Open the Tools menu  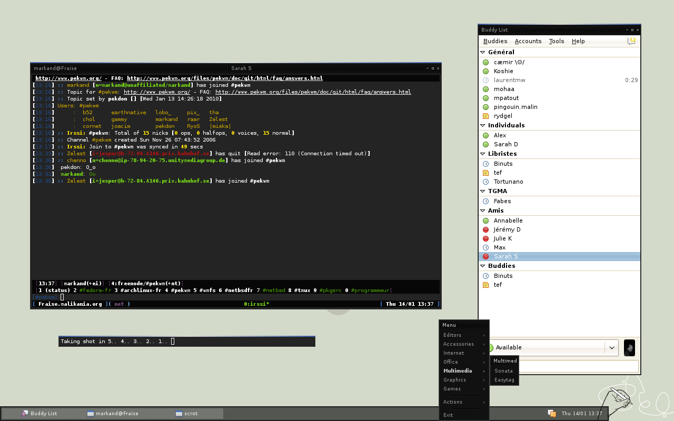tap(557, 41)
